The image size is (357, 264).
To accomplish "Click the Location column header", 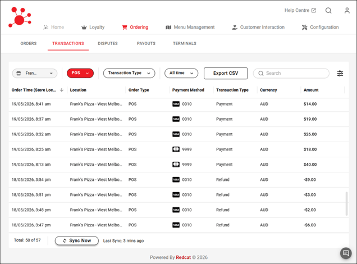I will click(x=78, y=90).
